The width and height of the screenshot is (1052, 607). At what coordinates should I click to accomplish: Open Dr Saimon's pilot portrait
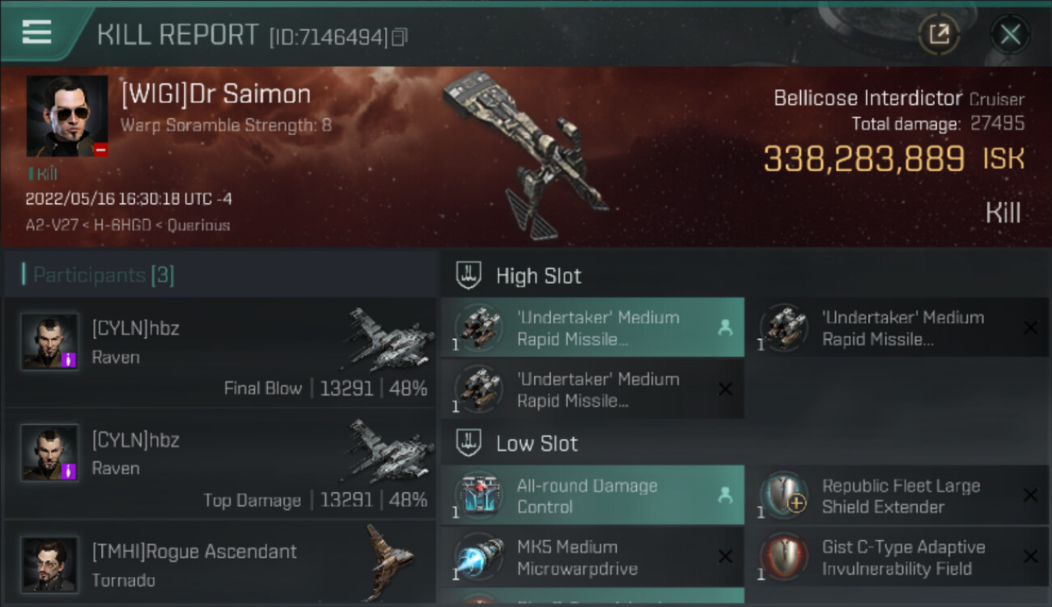(67, 116)
